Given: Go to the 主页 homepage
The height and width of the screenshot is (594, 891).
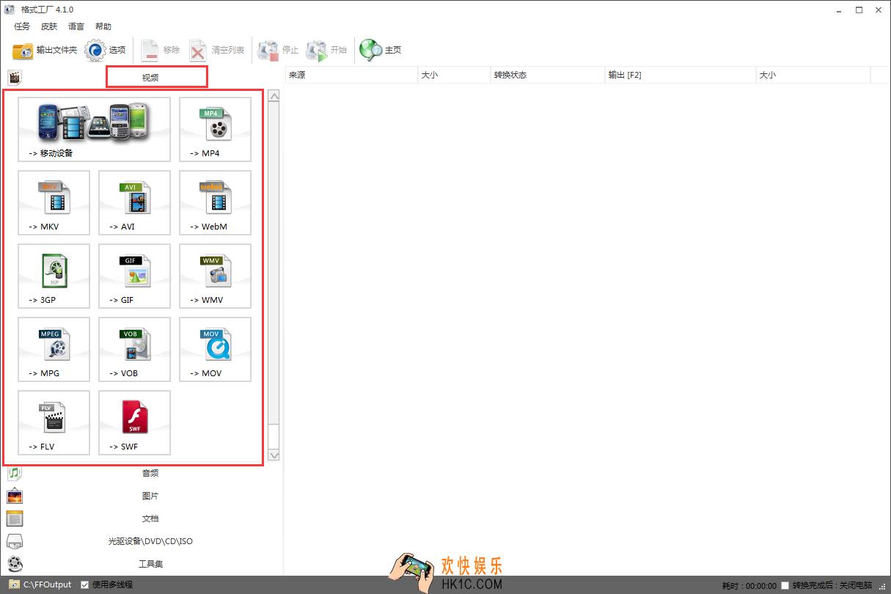Looking at the screenshot, I should [x=381, y=50].
